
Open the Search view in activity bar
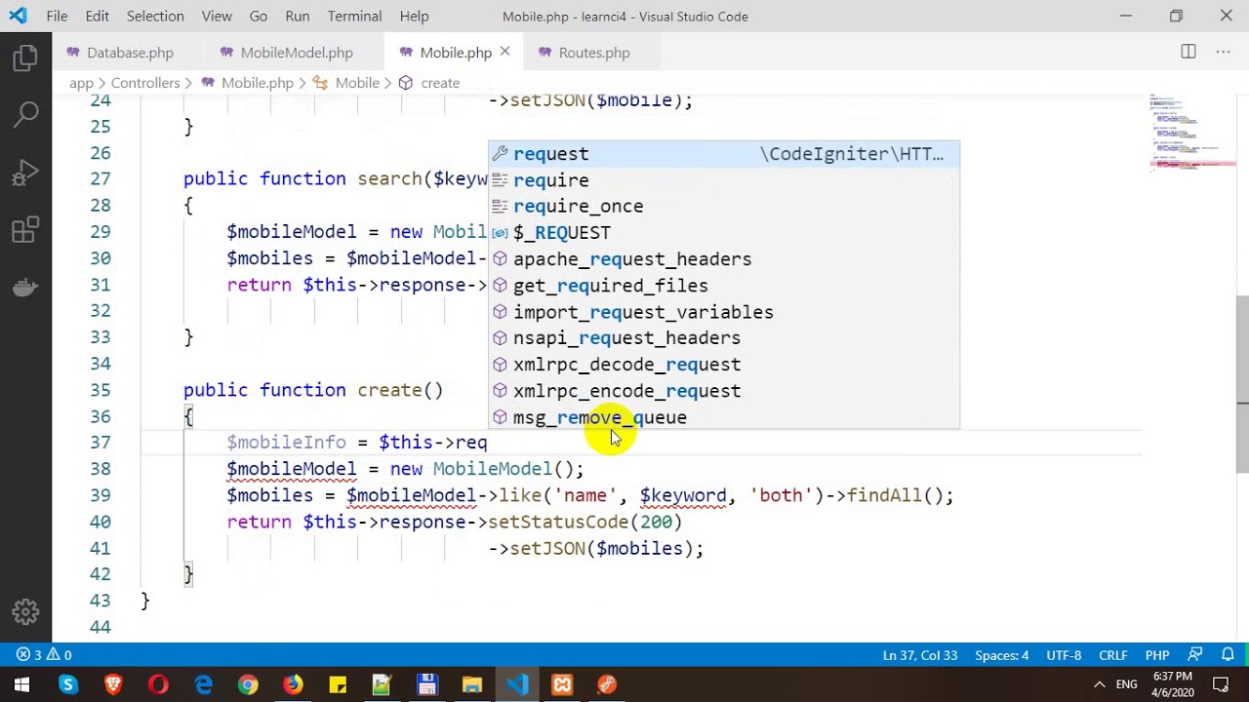coord(26,115)
